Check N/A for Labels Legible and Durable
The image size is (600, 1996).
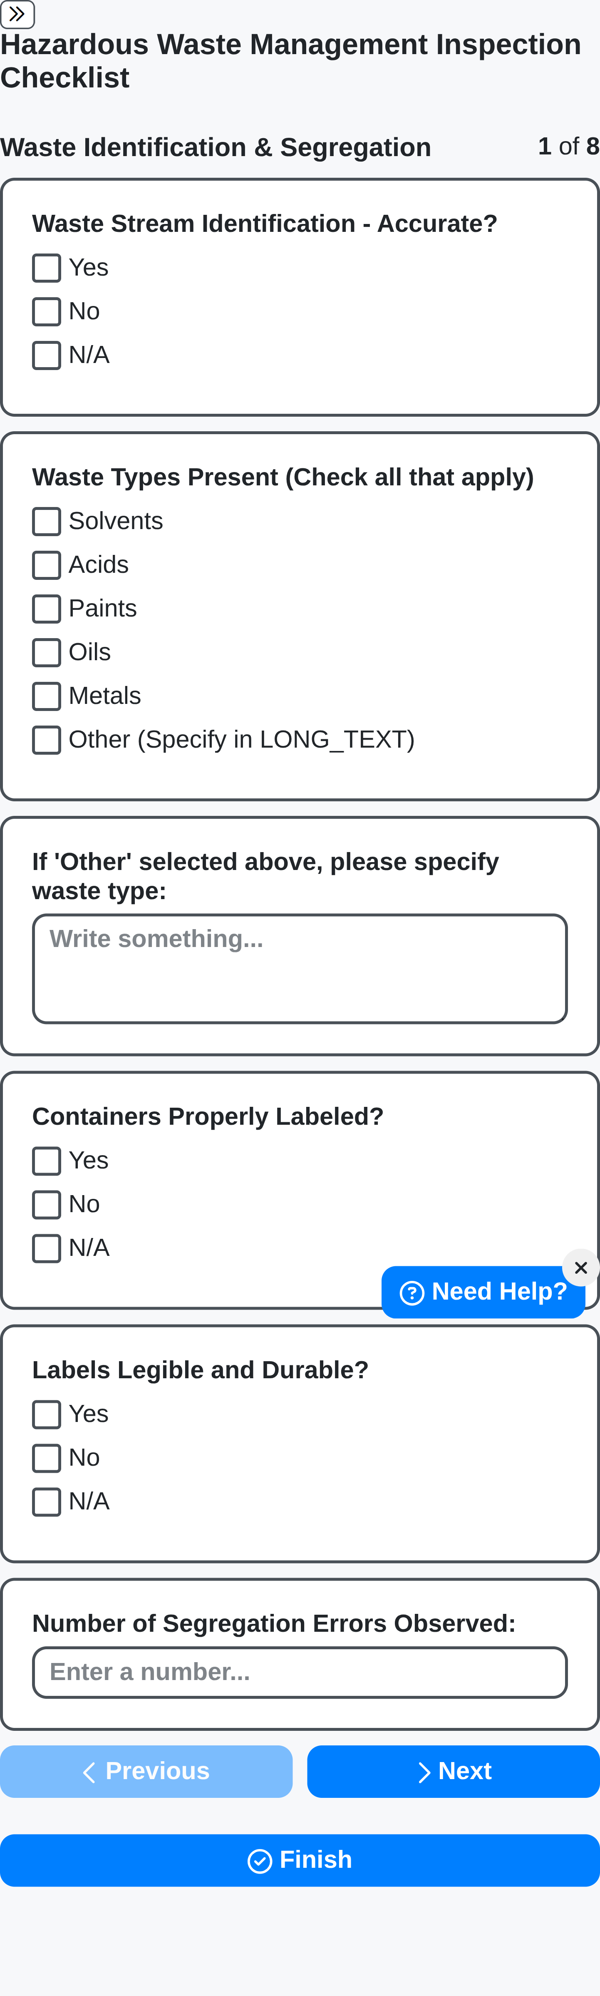tap(46, 1498)
